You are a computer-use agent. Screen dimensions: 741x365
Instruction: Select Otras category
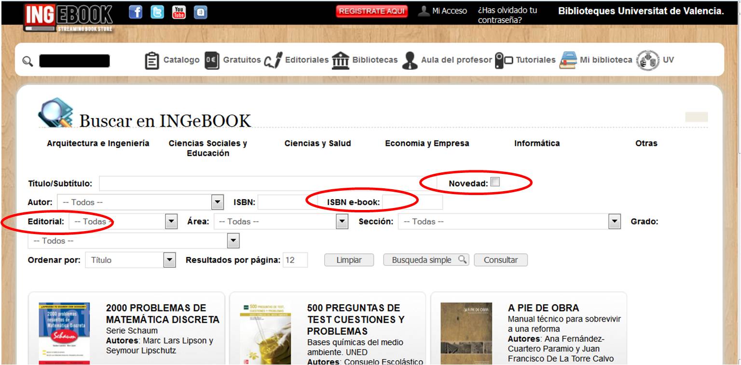pyautogui.click(x=646, y=143)
